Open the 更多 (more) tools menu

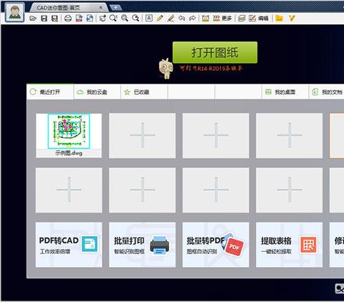pyautogui.click(x=222, y=19)
